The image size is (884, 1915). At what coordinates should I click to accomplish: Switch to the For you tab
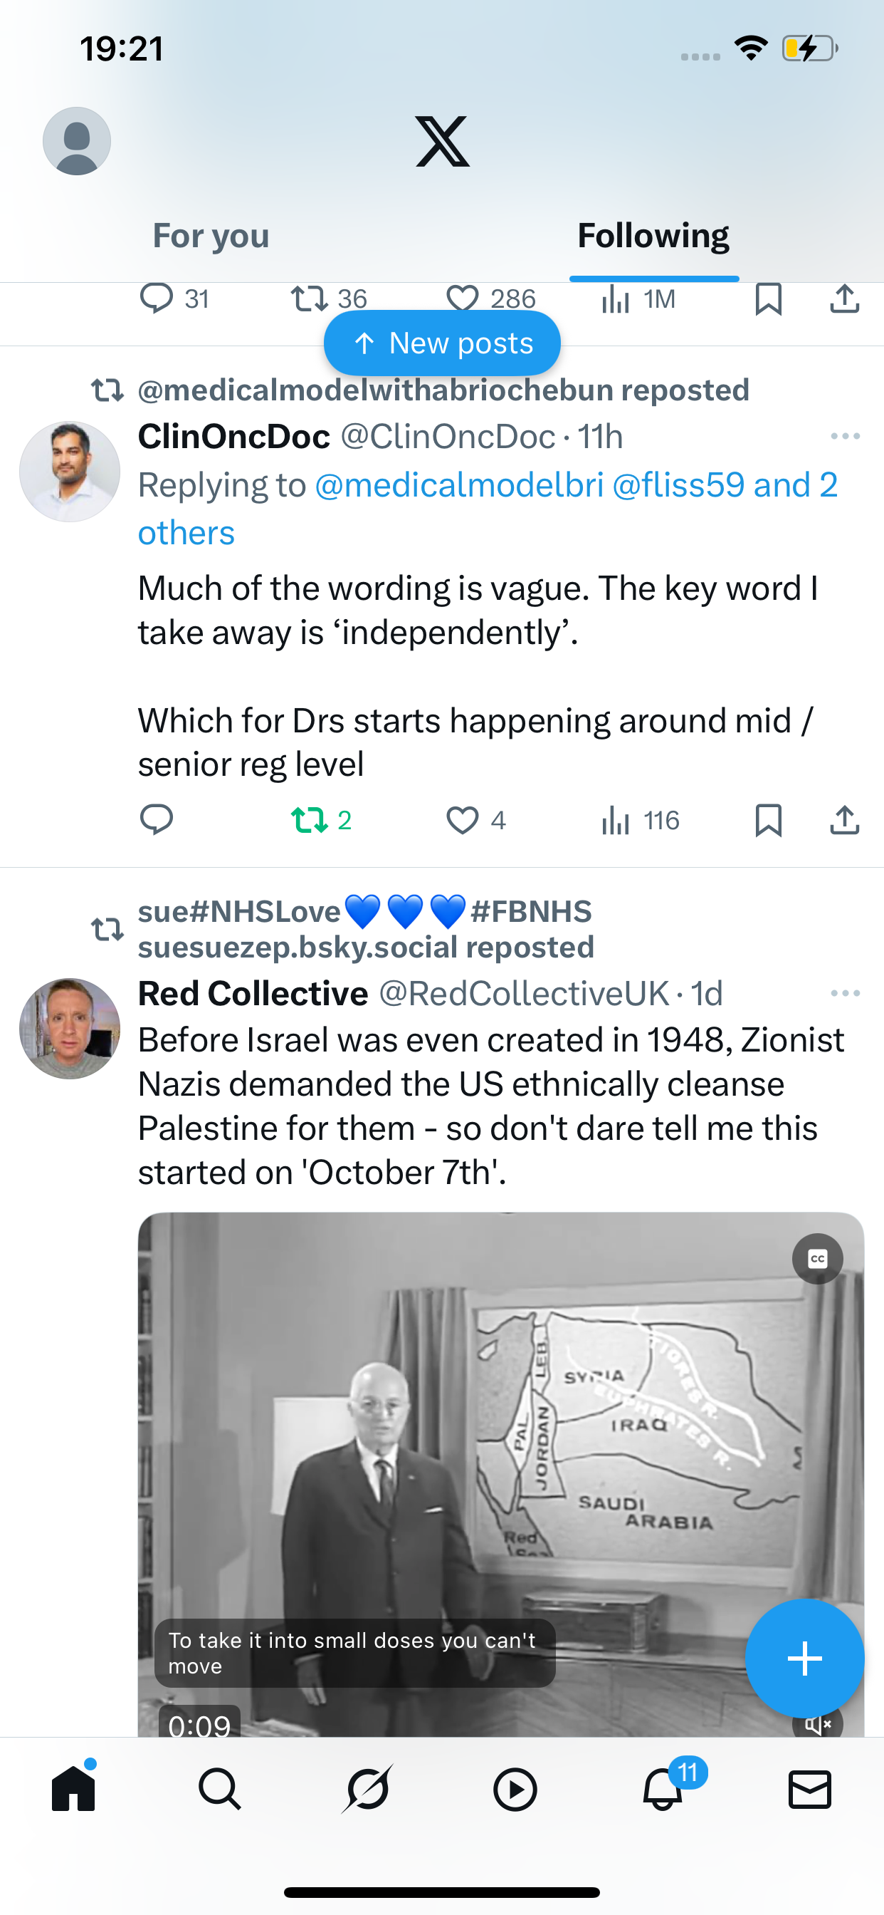(x=211, y=237)
